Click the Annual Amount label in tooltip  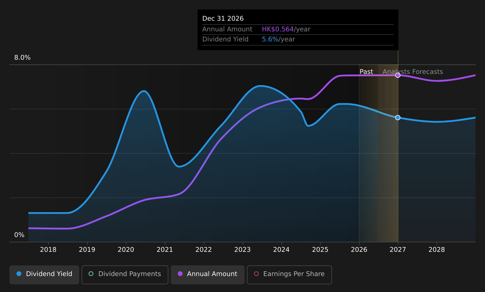tap(227, 29)
